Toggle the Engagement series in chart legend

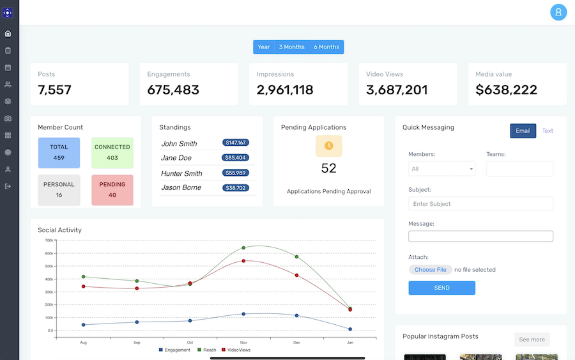[174, 350]
